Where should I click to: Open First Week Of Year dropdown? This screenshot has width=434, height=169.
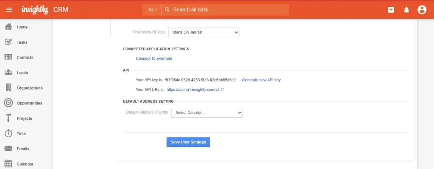point(204,32)
